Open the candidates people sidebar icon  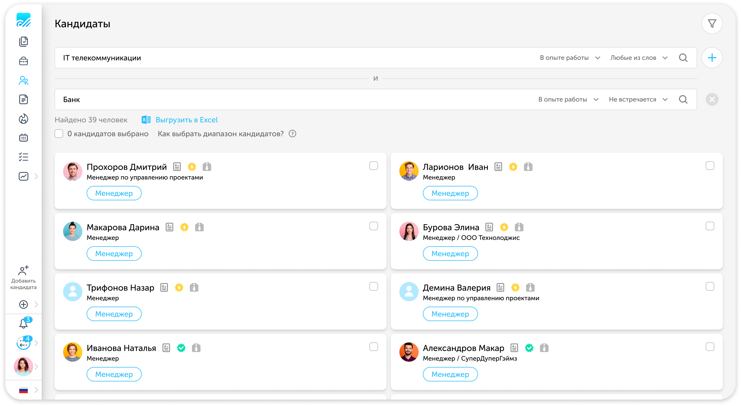pos(24,80)
